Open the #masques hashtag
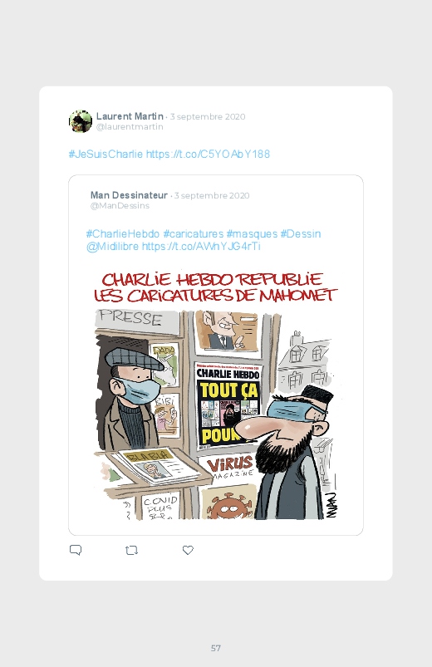 point(252,234)
